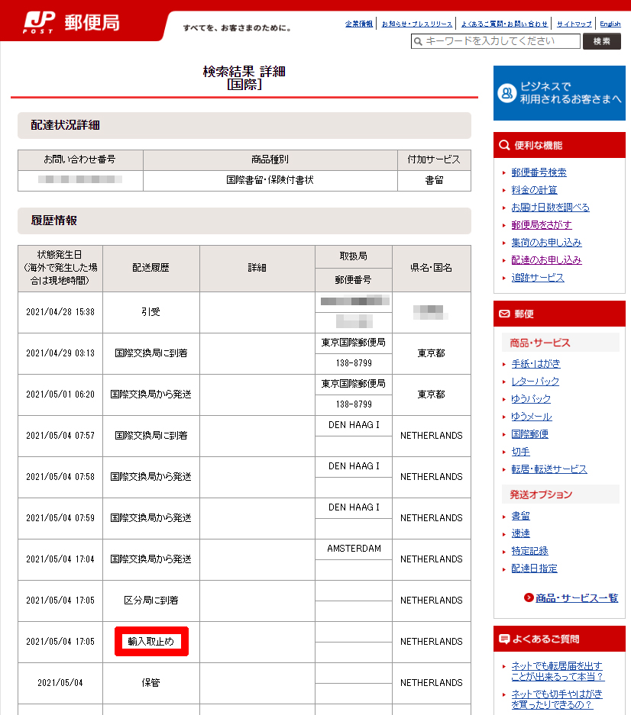Viewport: 631px width, 715px height.
Task: Open レターパック link
Action: (x=535, y=382)
